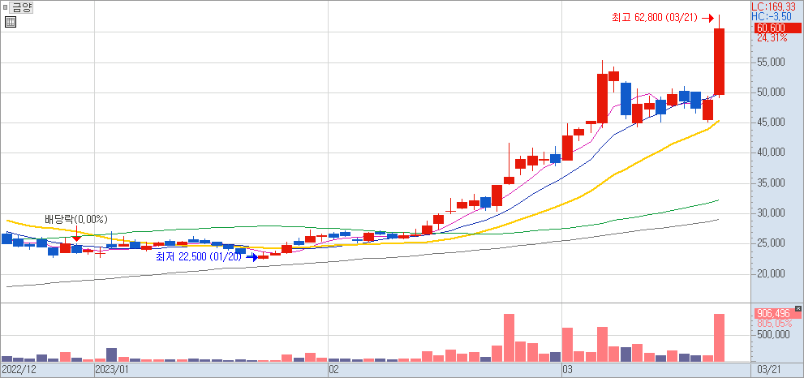This screenshot has width=804, height=378.
Task: Click the small square beside 금양
Action: pyautogui.click(x=5, y=7)
